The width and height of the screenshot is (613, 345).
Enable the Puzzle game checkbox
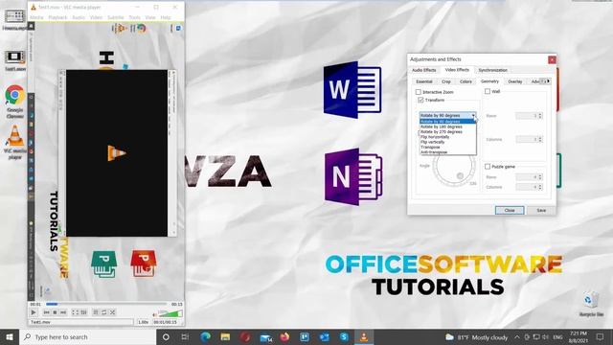point(488,167)
